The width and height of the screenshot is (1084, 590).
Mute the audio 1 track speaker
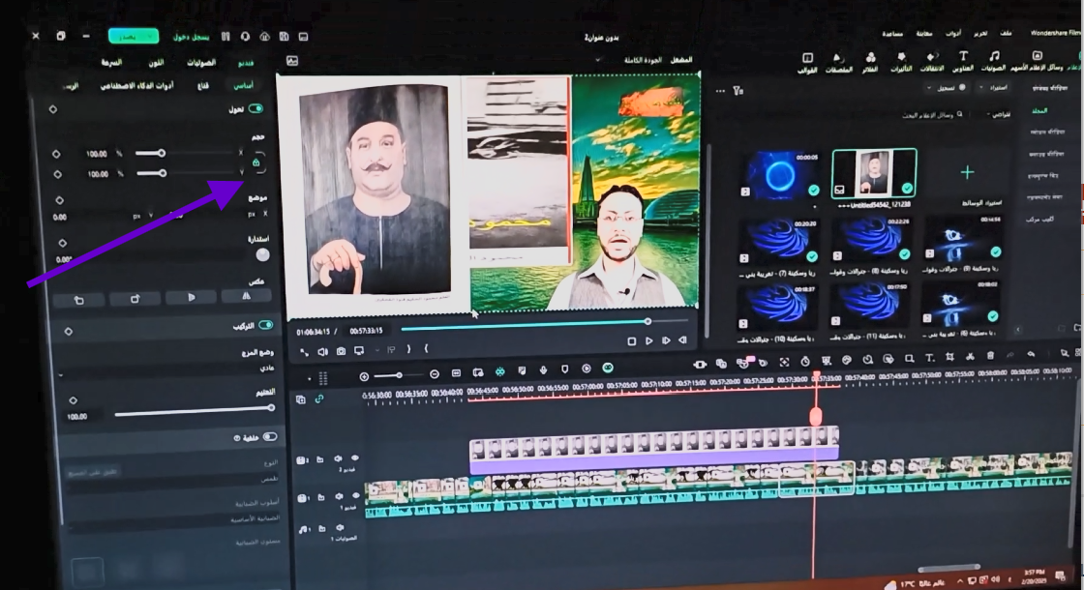pyautogui.click(x=340, y=528)
